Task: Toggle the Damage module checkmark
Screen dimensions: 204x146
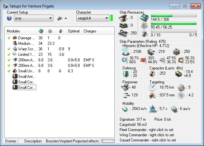Action: [x=9, y=38]
